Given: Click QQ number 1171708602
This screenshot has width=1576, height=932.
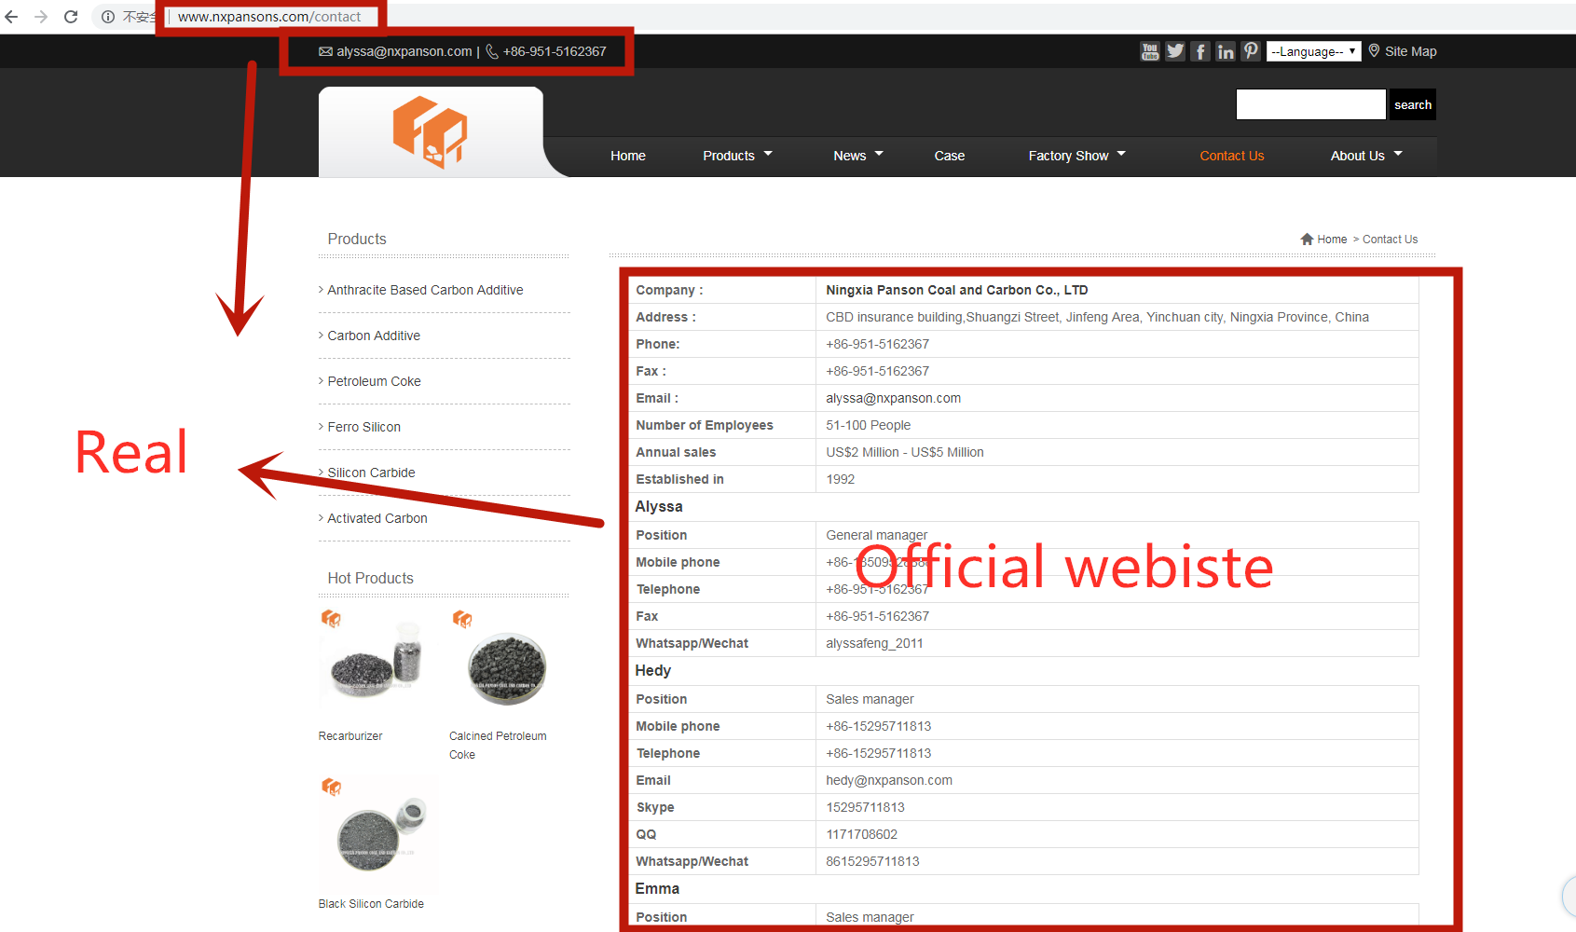Looking at the screenshot, I should 862,834.
